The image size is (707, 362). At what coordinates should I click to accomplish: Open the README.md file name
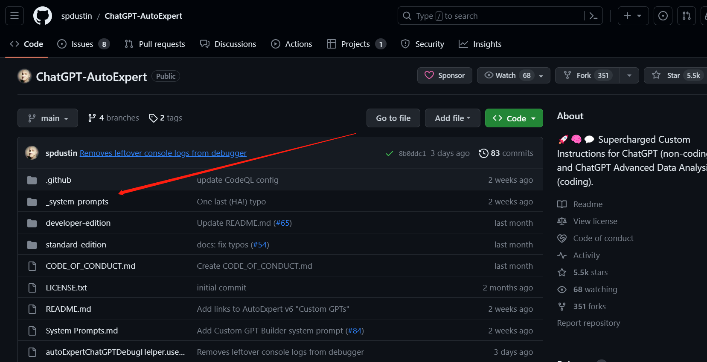68,309
